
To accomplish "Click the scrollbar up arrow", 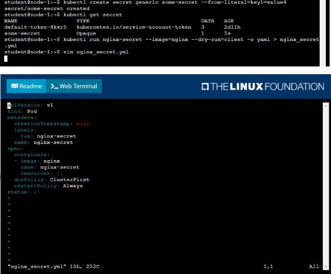I will coord(326,105).
